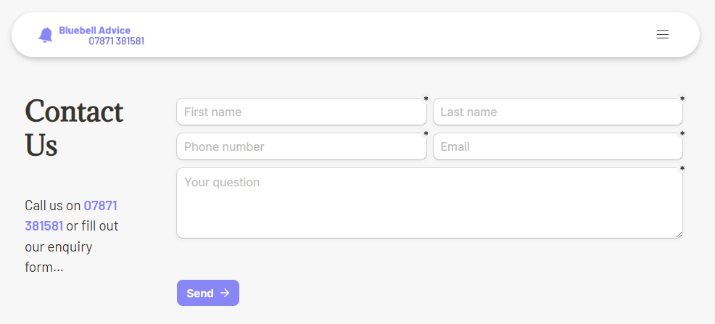
Task: Select the Email input field
Action: click(558, 146)
